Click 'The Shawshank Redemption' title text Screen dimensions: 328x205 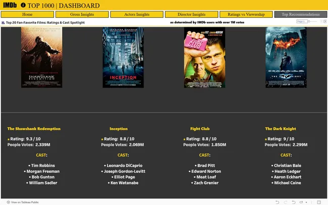[x=34, y=129]
